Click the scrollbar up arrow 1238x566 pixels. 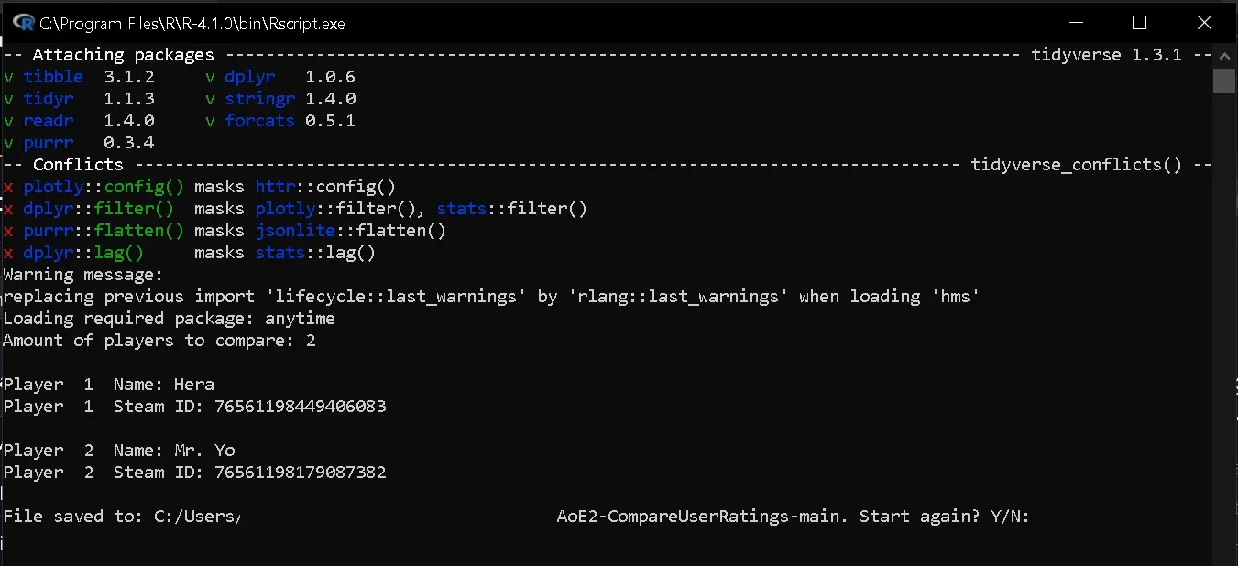[1224, 55]
